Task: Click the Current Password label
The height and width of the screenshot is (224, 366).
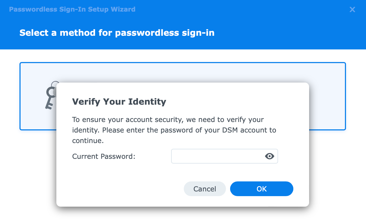Action: [104, 156]
